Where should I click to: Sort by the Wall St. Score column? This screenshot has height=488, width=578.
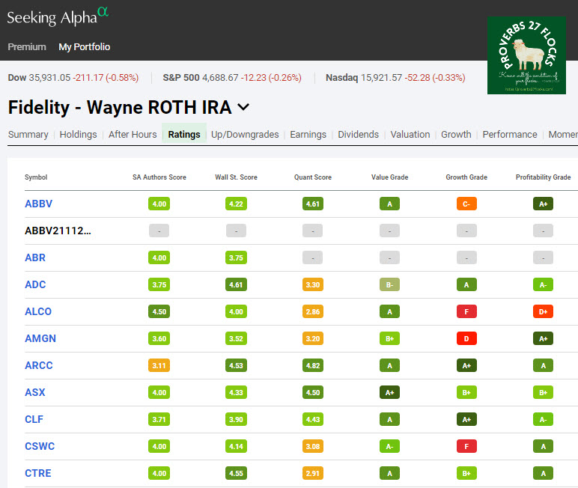point(236,177)
